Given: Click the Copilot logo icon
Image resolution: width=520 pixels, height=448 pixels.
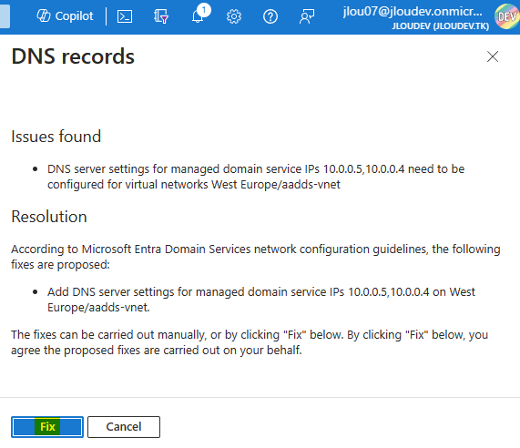Looking at the screenshot, I should [44, 15].
